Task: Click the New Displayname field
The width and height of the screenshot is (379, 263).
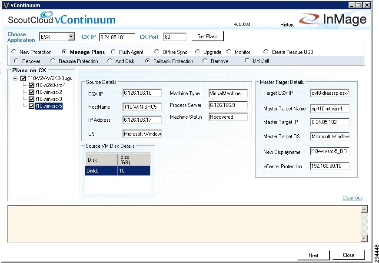Action: [330, 151]
